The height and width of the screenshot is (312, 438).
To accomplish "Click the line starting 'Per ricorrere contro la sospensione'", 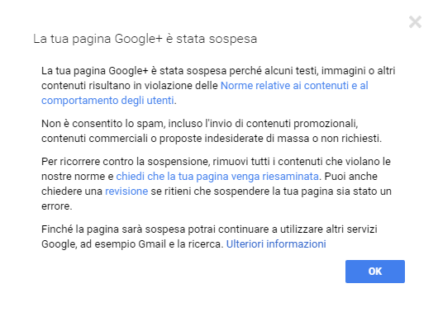I will (216, 162).
